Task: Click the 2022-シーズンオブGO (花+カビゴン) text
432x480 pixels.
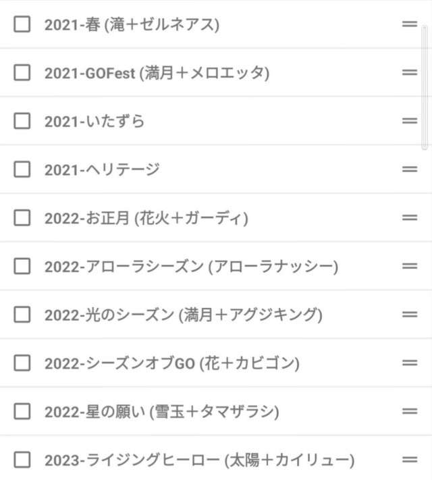Action: [x=171, y=363]
